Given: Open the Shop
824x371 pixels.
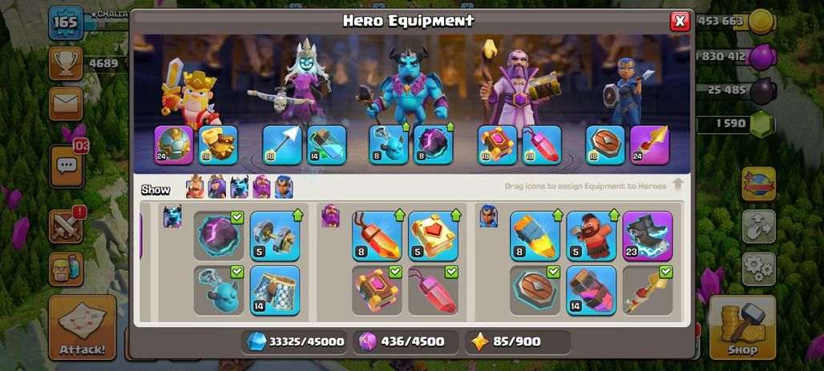Looking at the screenshot, I should point(742,327).
